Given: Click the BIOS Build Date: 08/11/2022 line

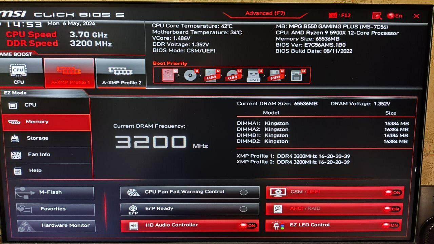Looking at the screenshot, I should (314, 51).
